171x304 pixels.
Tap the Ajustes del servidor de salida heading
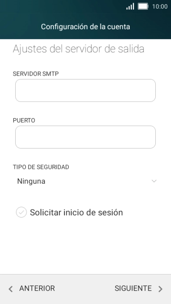click(x=78, y=49)
